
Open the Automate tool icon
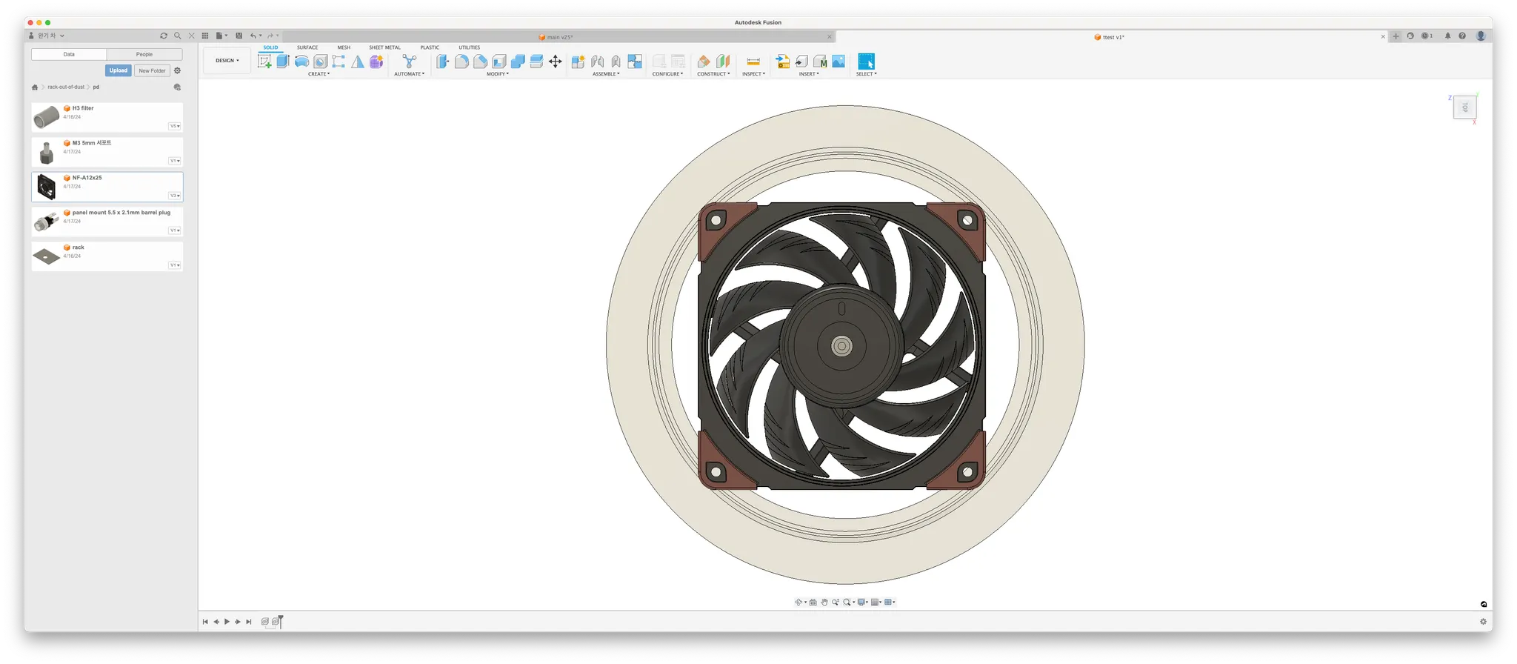point(409,62)
